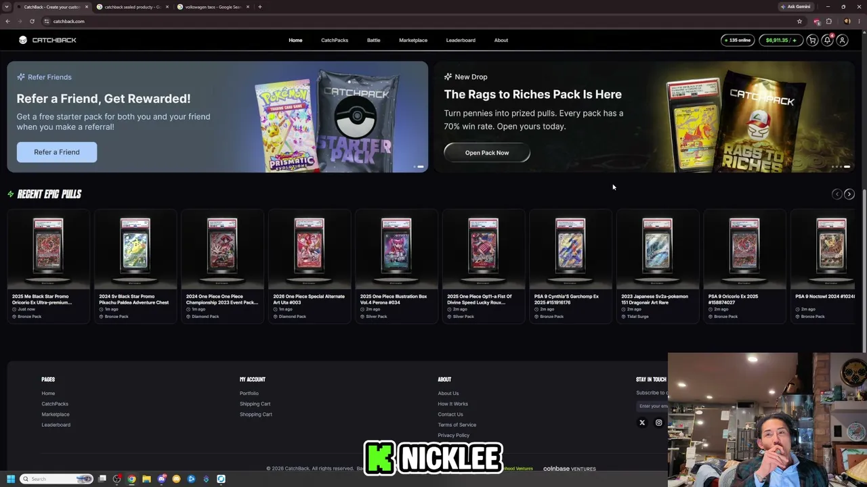Open the user account profile icon
The width and height of the screenshot is (867, 487).
(x=842, y=40)
